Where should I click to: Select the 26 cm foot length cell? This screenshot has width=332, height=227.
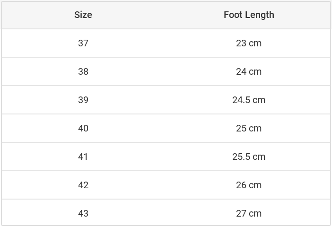click(x=249, y=185)
